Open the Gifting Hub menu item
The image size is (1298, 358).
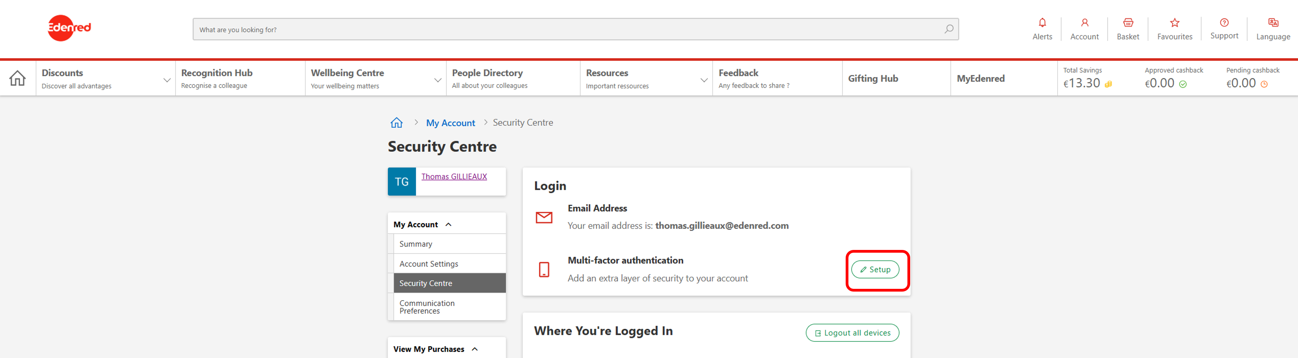point(896,79)
